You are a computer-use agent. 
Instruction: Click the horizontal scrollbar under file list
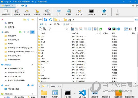tap(87, 83)
